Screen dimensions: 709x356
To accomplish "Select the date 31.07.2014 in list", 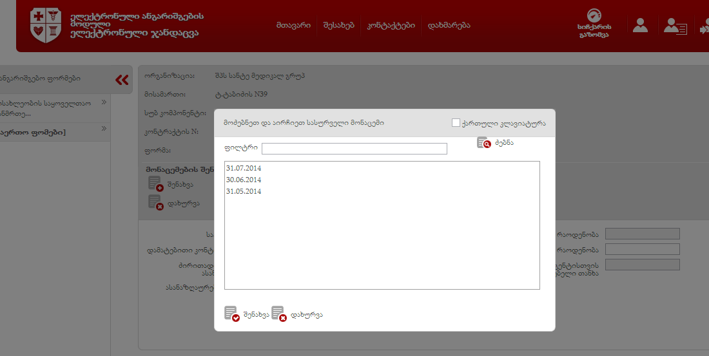I will pyautogui.click(x=244, y=168).
